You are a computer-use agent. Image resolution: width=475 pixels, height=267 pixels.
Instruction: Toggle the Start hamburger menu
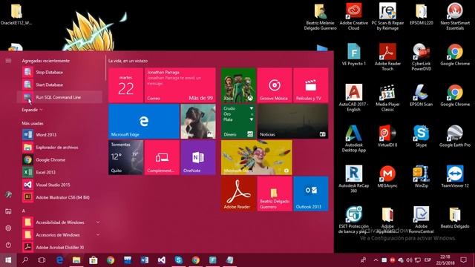tap(8, 61)
